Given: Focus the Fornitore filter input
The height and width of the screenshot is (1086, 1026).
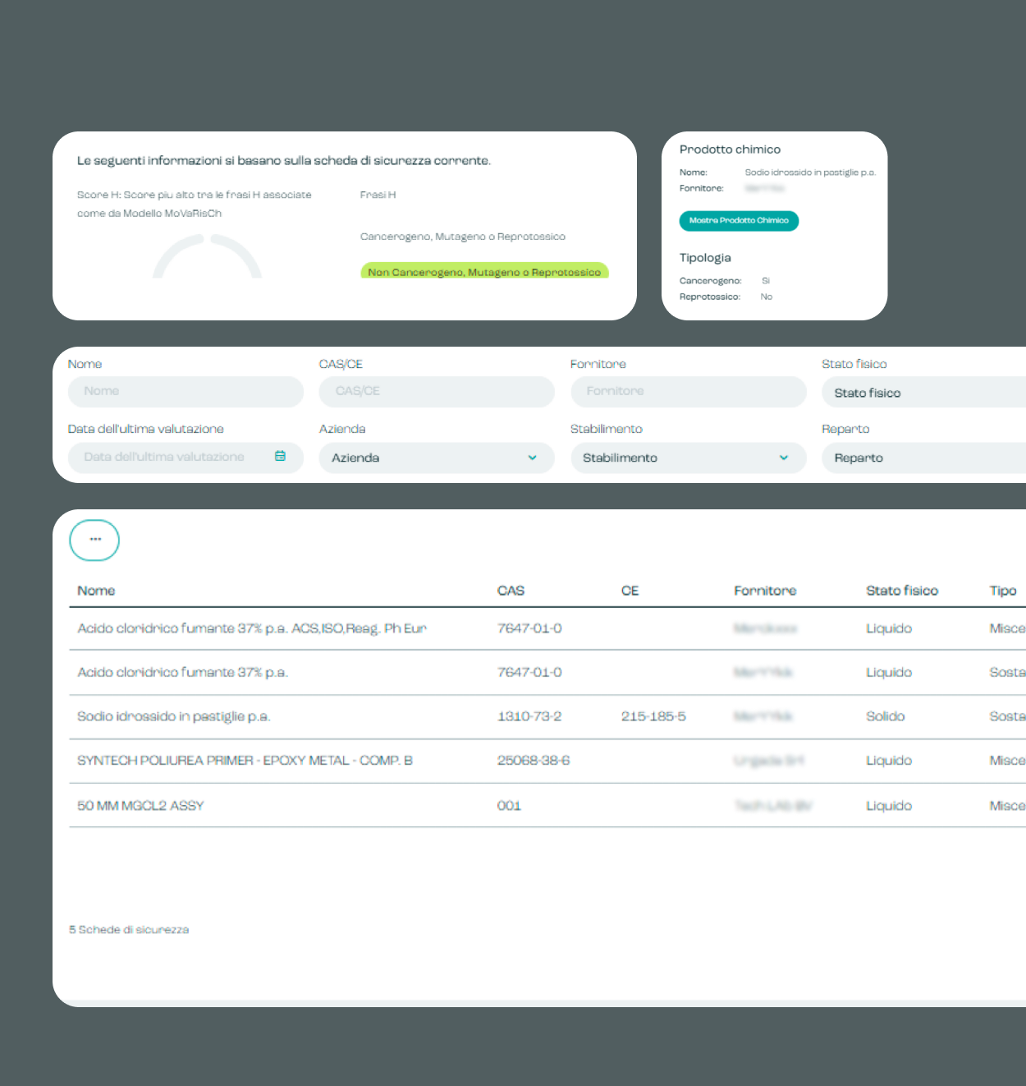Looking at the screenshot, I should coord(688,392).
